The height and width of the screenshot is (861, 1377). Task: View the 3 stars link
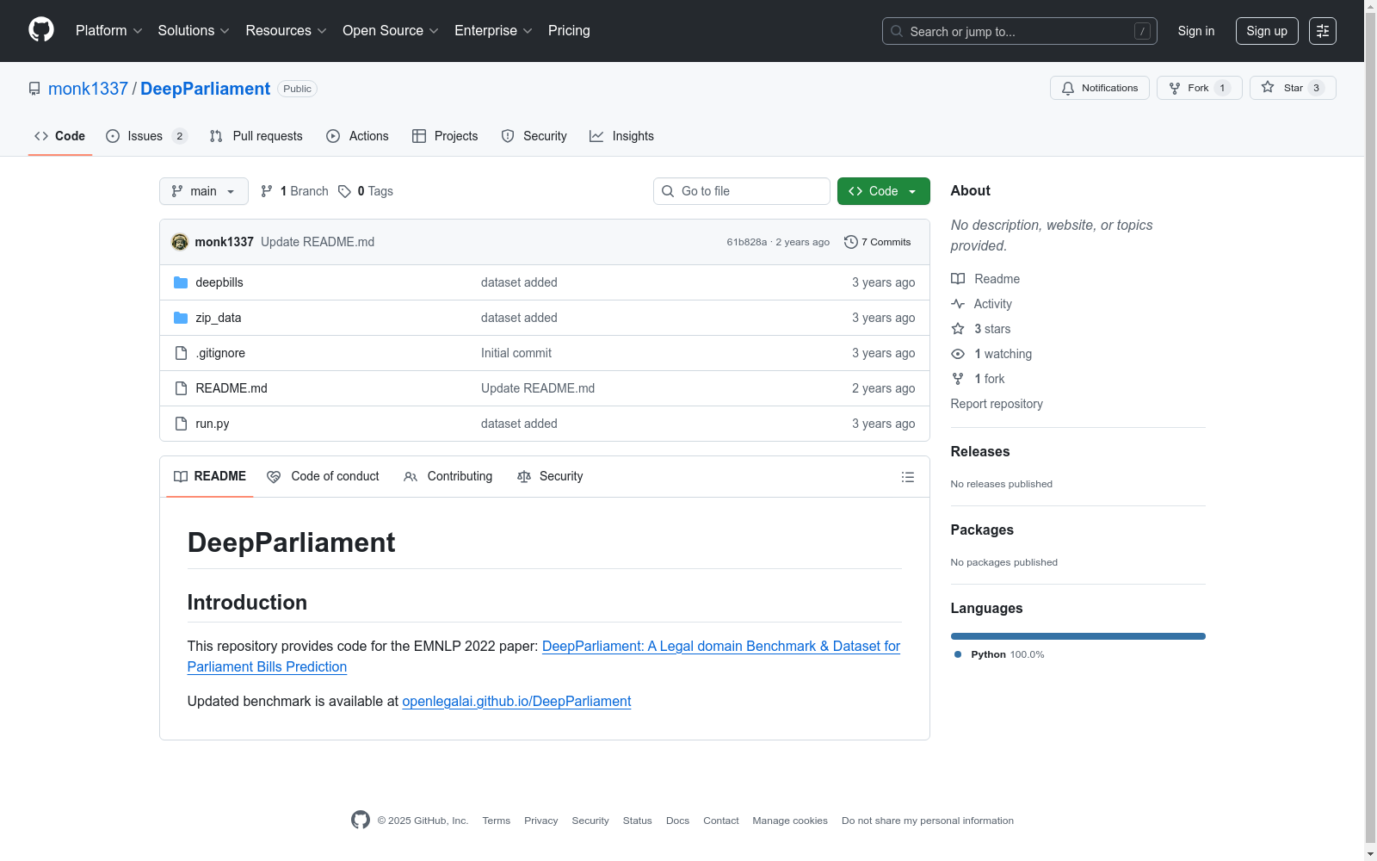click(x=981, y=329)
